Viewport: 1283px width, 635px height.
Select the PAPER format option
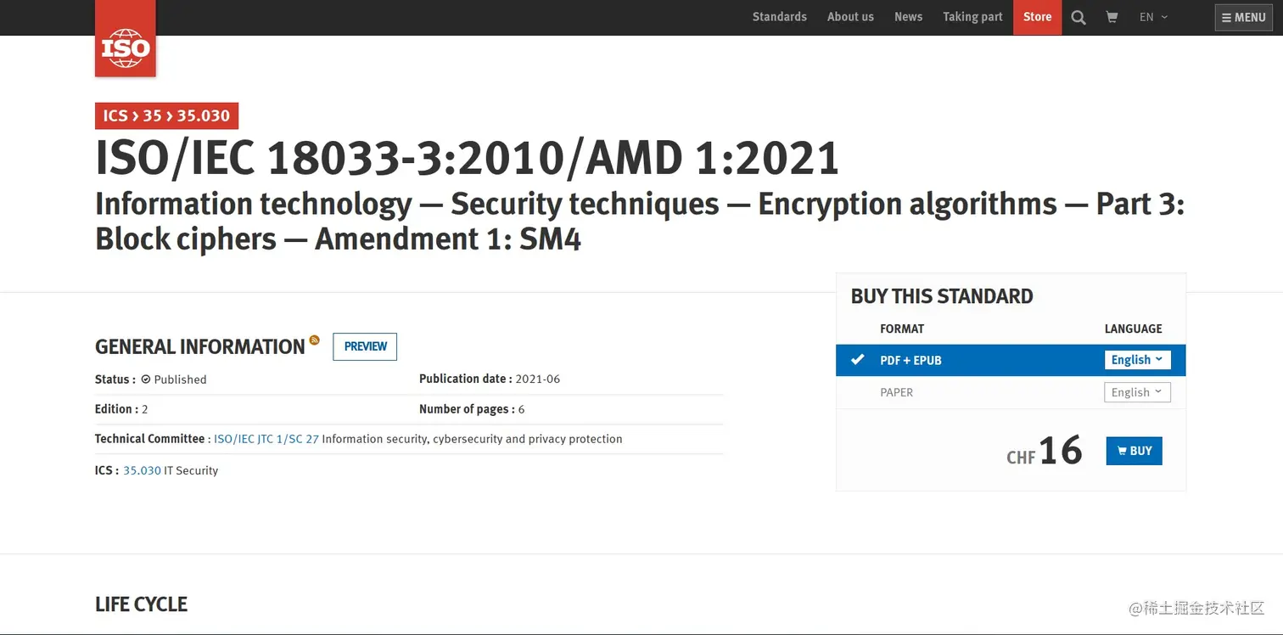pyautogui.click(x=896, y=392)
